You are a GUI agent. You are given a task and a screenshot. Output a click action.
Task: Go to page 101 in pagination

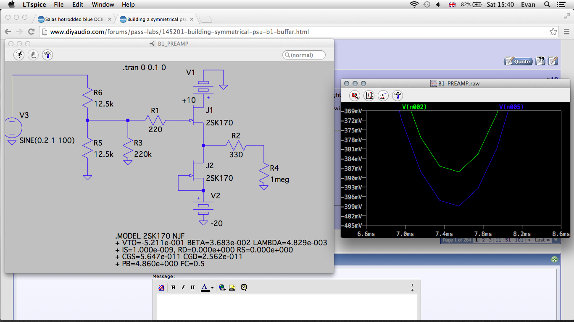click(519, 240)
